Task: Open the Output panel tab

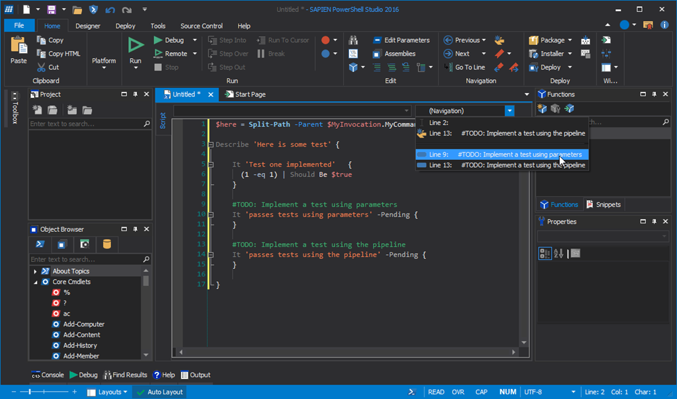Action: pos(196,375)
